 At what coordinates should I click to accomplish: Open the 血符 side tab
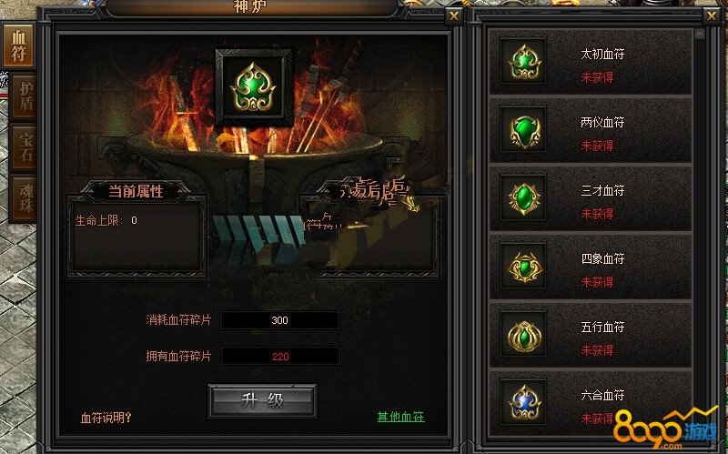(x=18, y=46)
